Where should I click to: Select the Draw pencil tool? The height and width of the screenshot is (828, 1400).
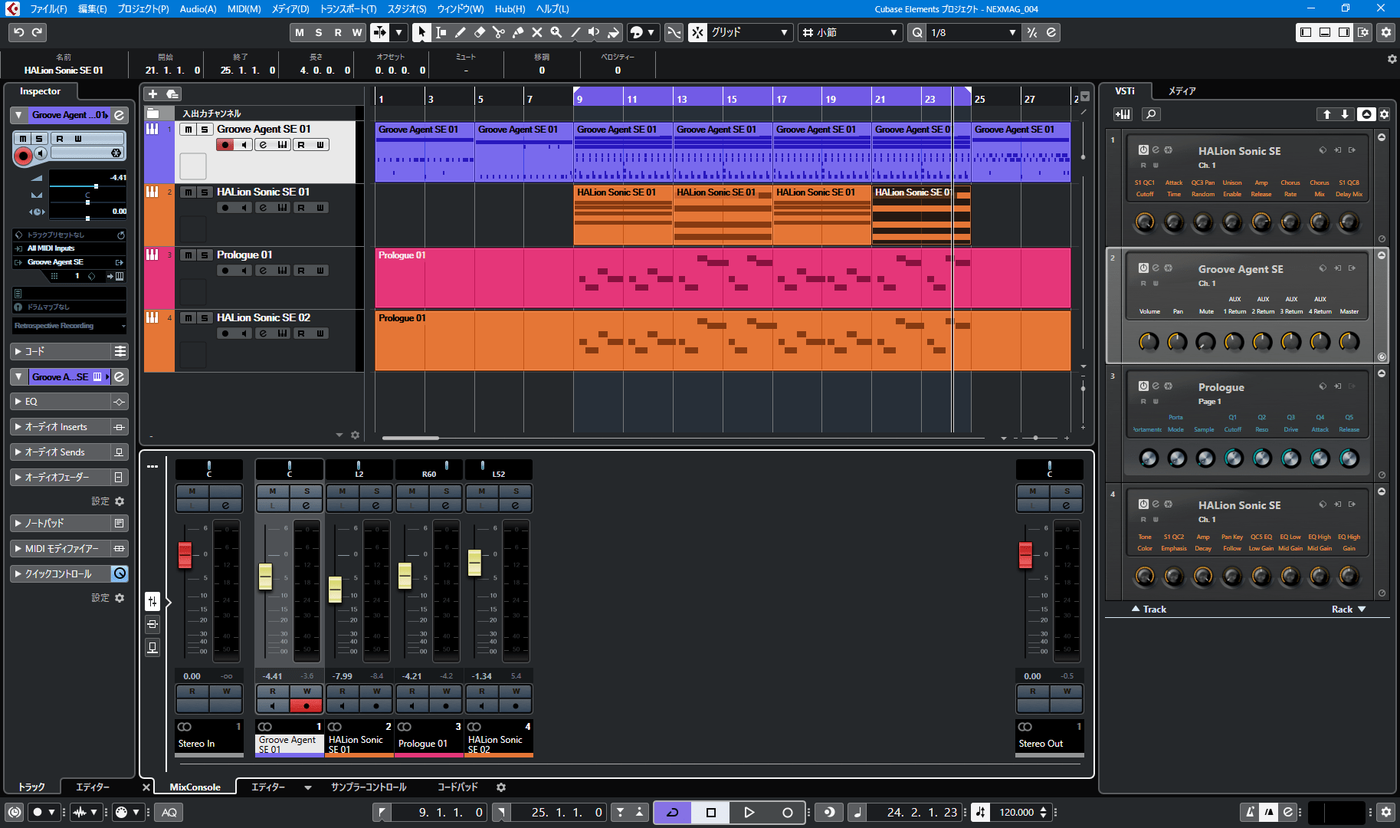461,32
